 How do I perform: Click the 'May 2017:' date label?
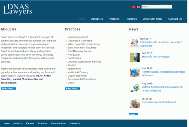pos(146,39)
